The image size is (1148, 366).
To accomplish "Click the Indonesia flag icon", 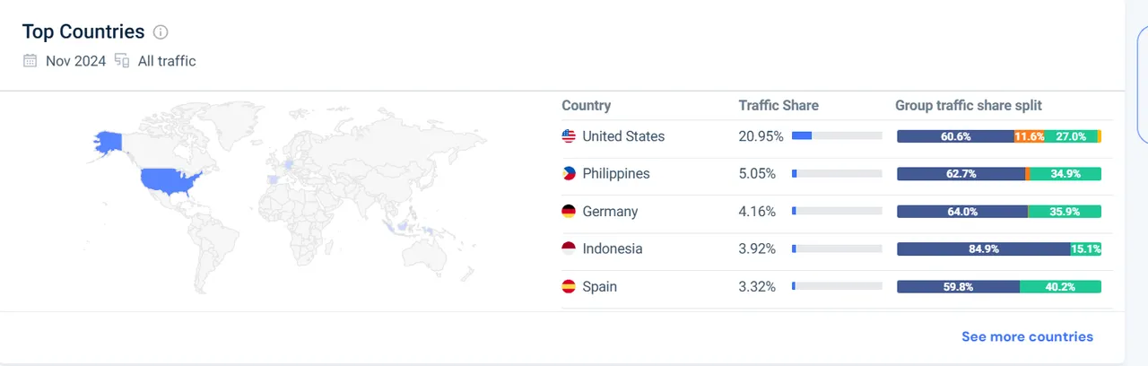I will tap(569, 248).
